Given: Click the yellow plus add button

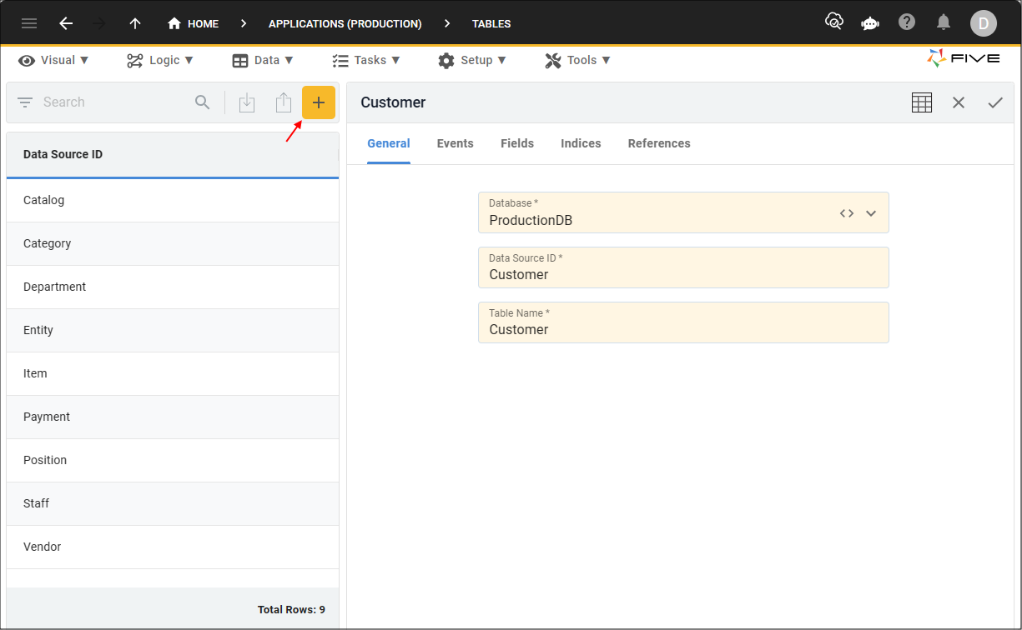Looking at the screenshot, I should coord(319,102).
